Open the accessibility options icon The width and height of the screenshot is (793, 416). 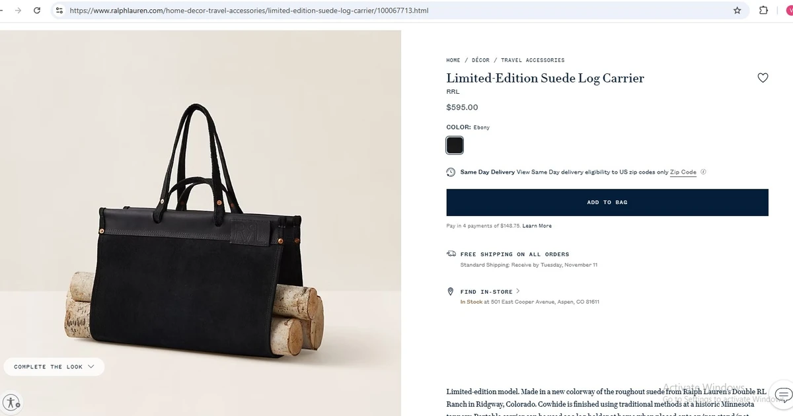11,402
